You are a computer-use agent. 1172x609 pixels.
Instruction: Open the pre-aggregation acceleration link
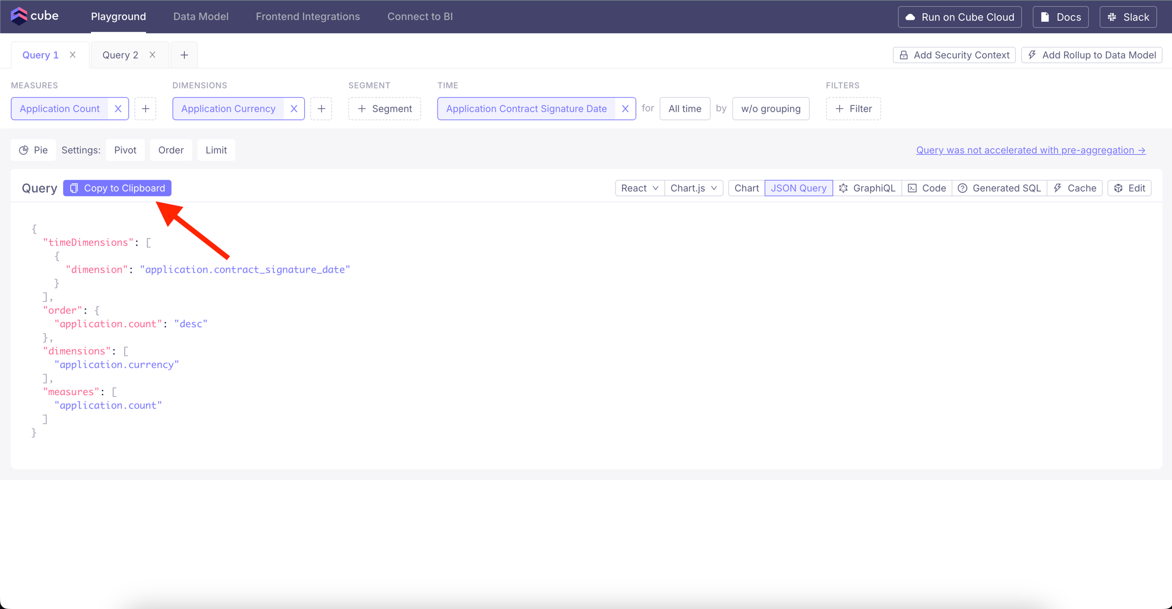[x=1031, y=150]
